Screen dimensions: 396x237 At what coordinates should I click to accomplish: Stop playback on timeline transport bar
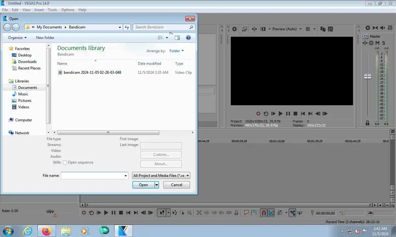121,213
